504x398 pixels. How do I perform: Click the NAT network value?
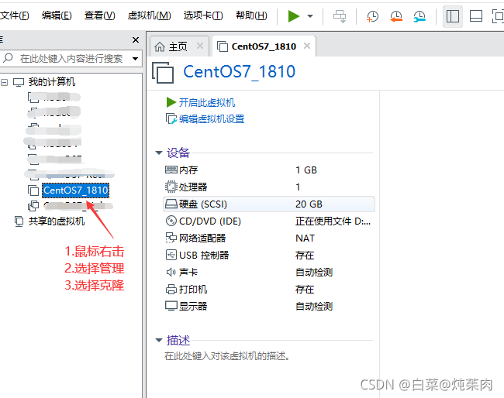(305, 238)
